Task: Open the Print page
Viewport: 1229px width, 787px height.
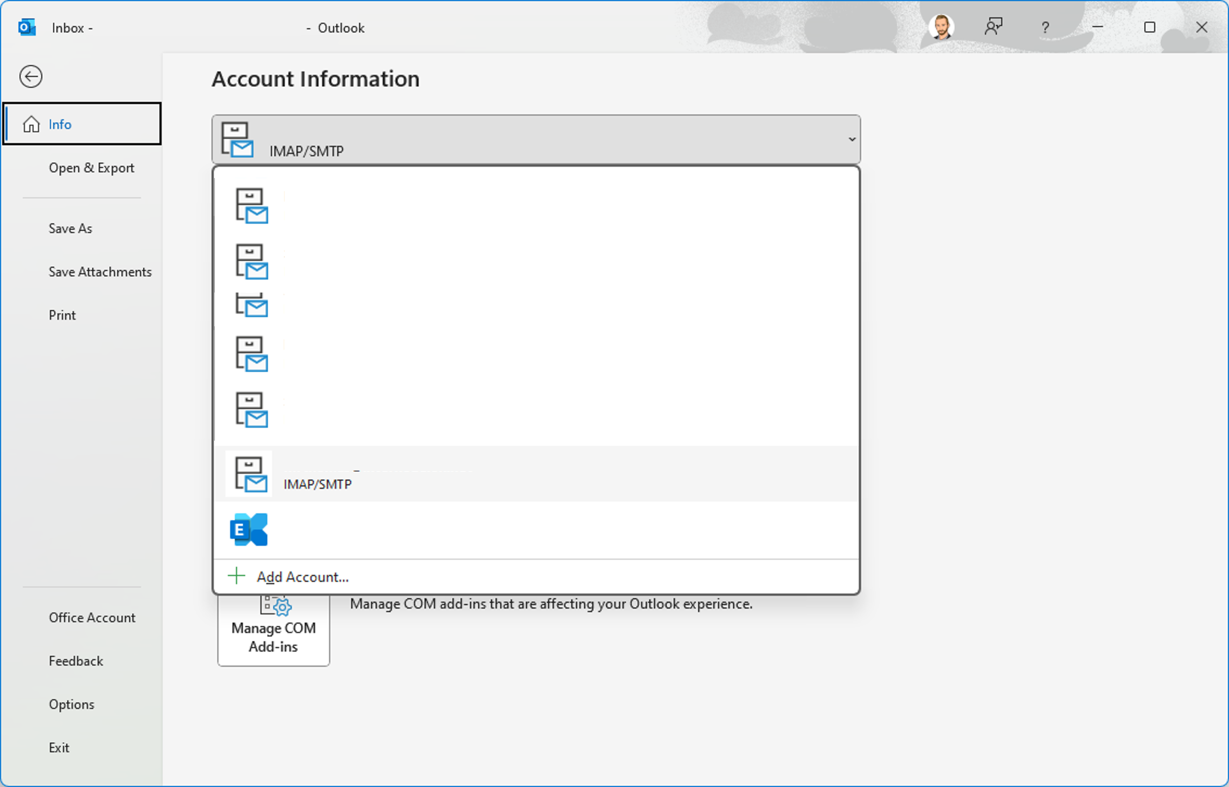Action: pyautogui.click(x=62, y=315)
